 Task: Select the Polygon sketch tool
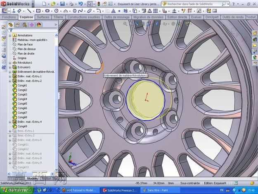pos(75,11)
